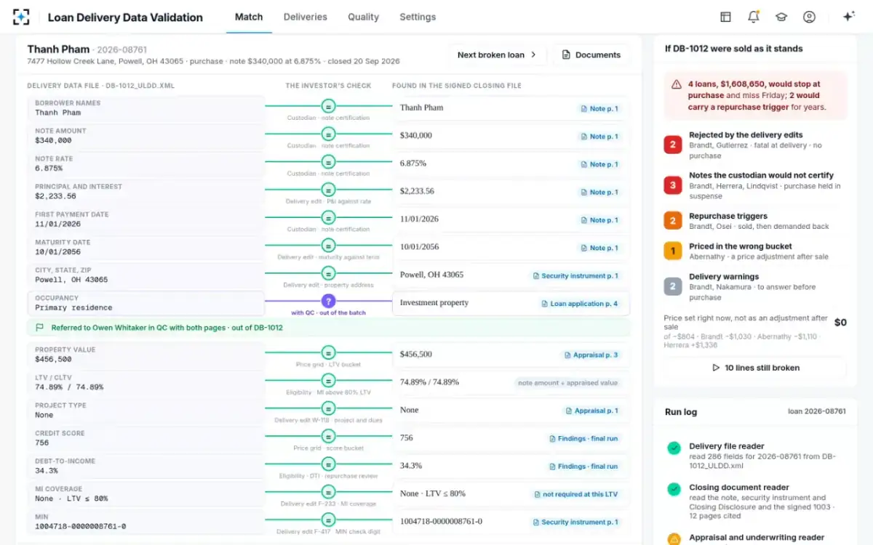Open Appraisal p. 1 citation for Project Type
873x545 pixels.
point(592,411)
